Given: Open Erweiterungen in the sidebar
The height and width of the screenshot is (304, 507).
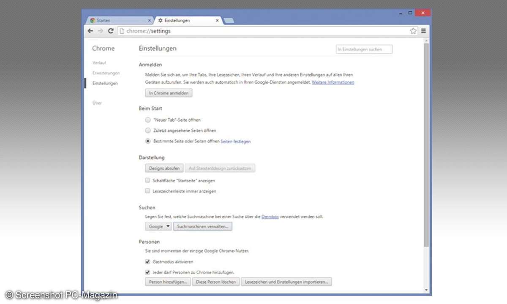Looking at the screenshot, I should pos(106,73).
